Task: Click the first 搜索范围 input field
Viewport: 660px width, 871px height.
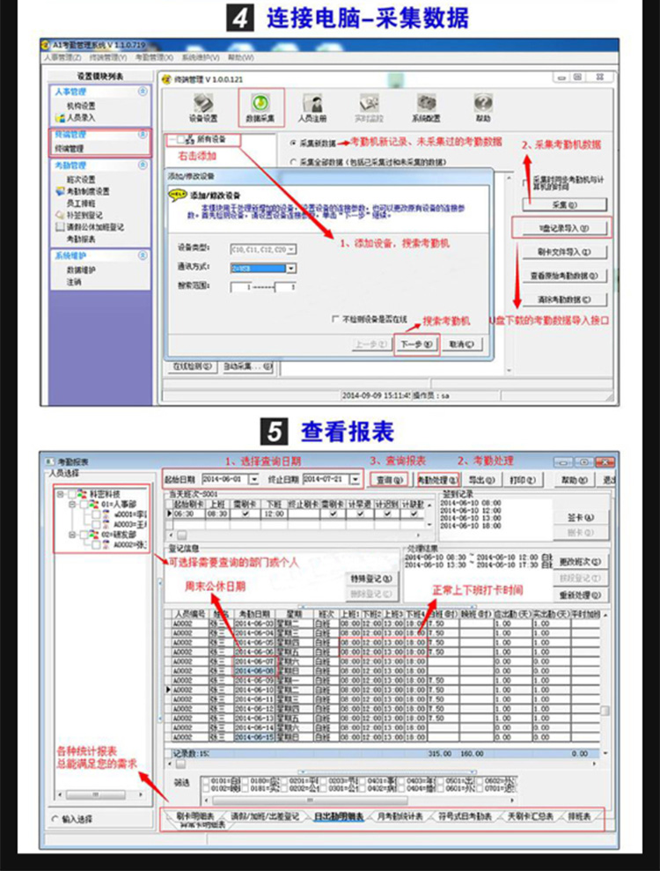Action: (241, 287)
